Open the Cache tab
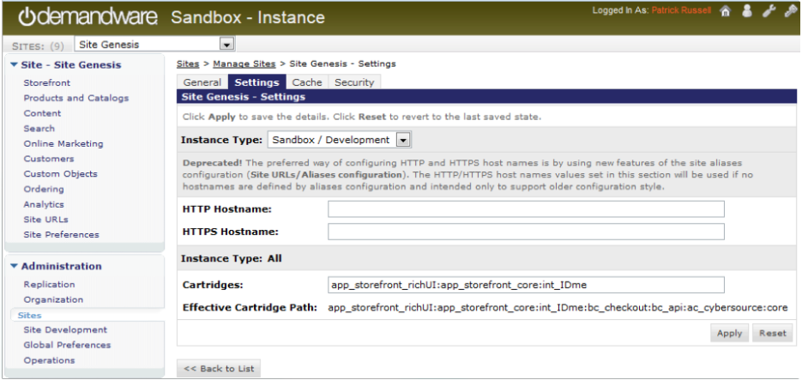Viewport: 802px width, 380px height. click(x=307, y=82)
